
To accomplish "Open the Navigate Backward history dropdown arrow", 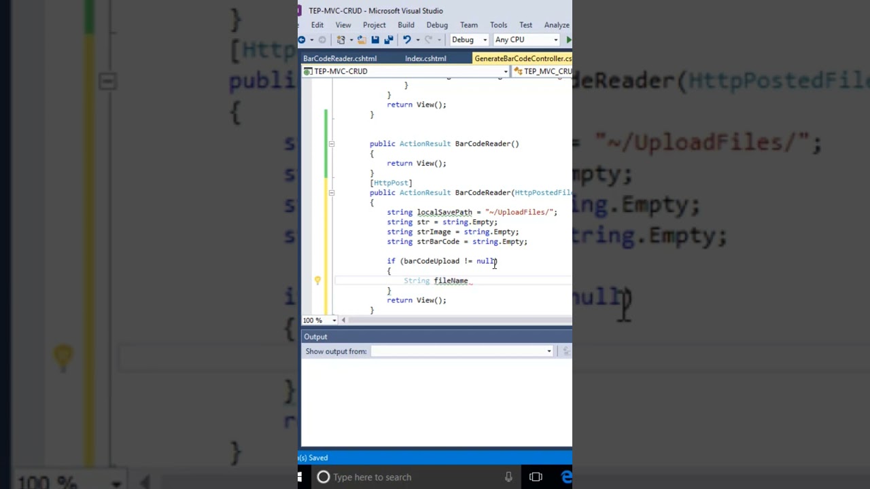I will tap(311, 40).
